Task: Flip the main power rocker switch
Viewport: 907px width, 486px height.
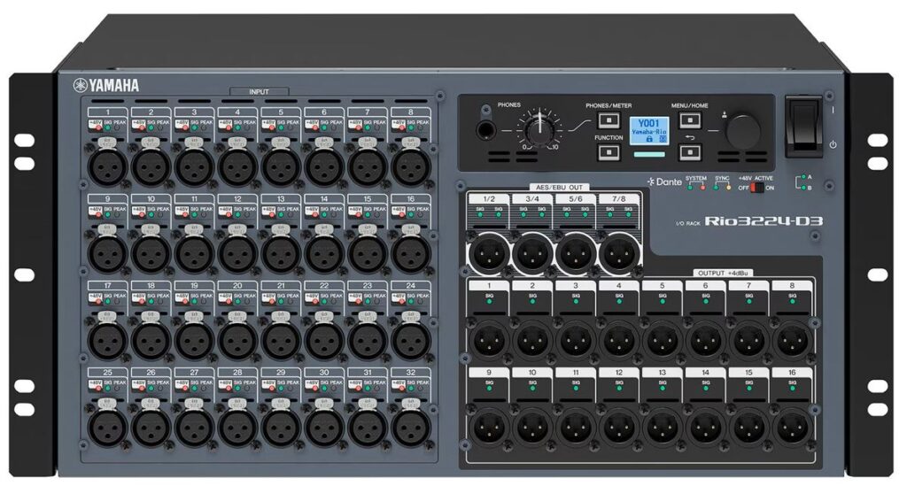Action: coord(802,127)
